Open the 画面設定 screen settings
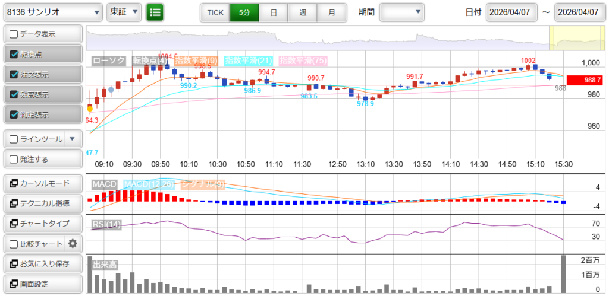This screenshot has height=296, width=609. click(42, 284)
